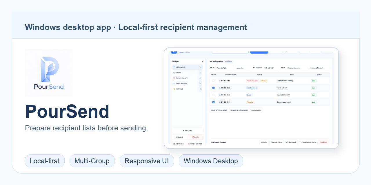This screenshot has width=371, height=185.
Task: Click the people icon of Female Mandarin group
Action: point(174,78)
